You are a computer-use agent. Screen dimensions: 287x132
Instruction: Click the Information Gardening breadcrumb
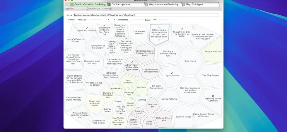click(x=100, y=9)
